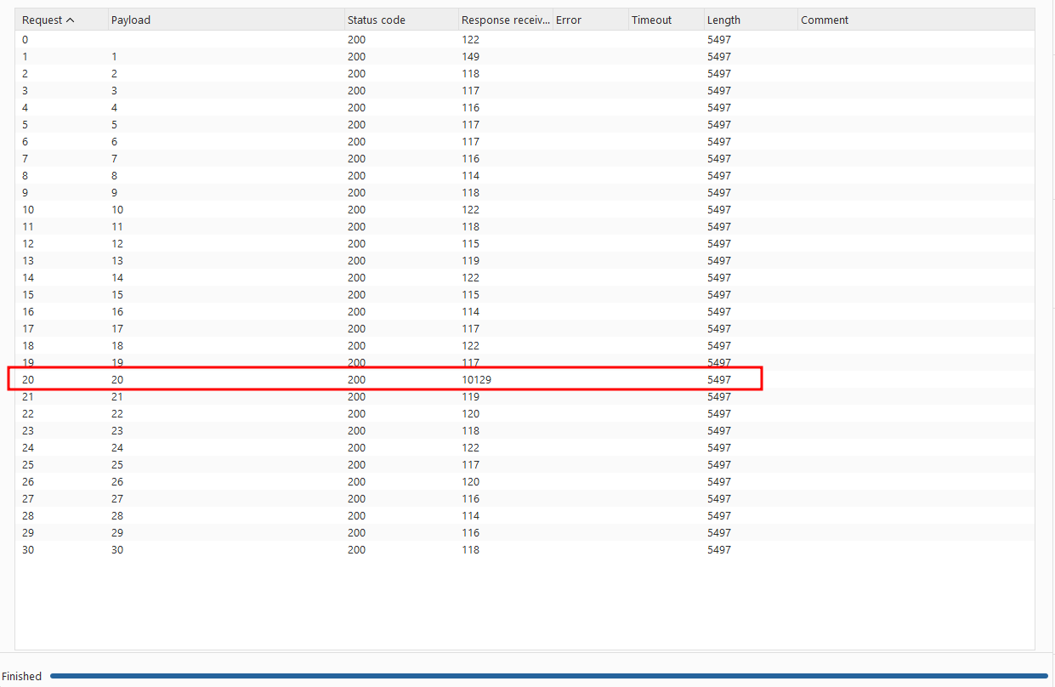Select request number 5 in Request column

25,124
